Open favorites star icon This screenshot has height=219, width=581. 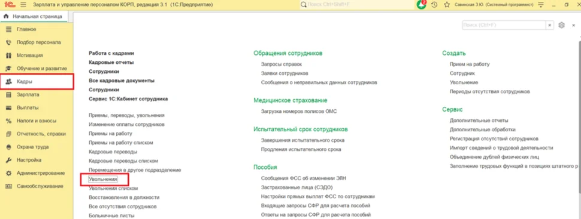click(x=446, y=5)
